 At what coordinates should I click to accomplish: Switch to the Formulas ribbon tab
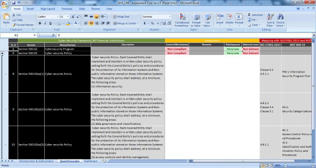67,9
